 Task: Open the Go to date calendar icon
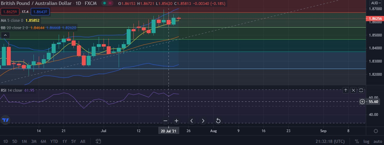(98, 141)
